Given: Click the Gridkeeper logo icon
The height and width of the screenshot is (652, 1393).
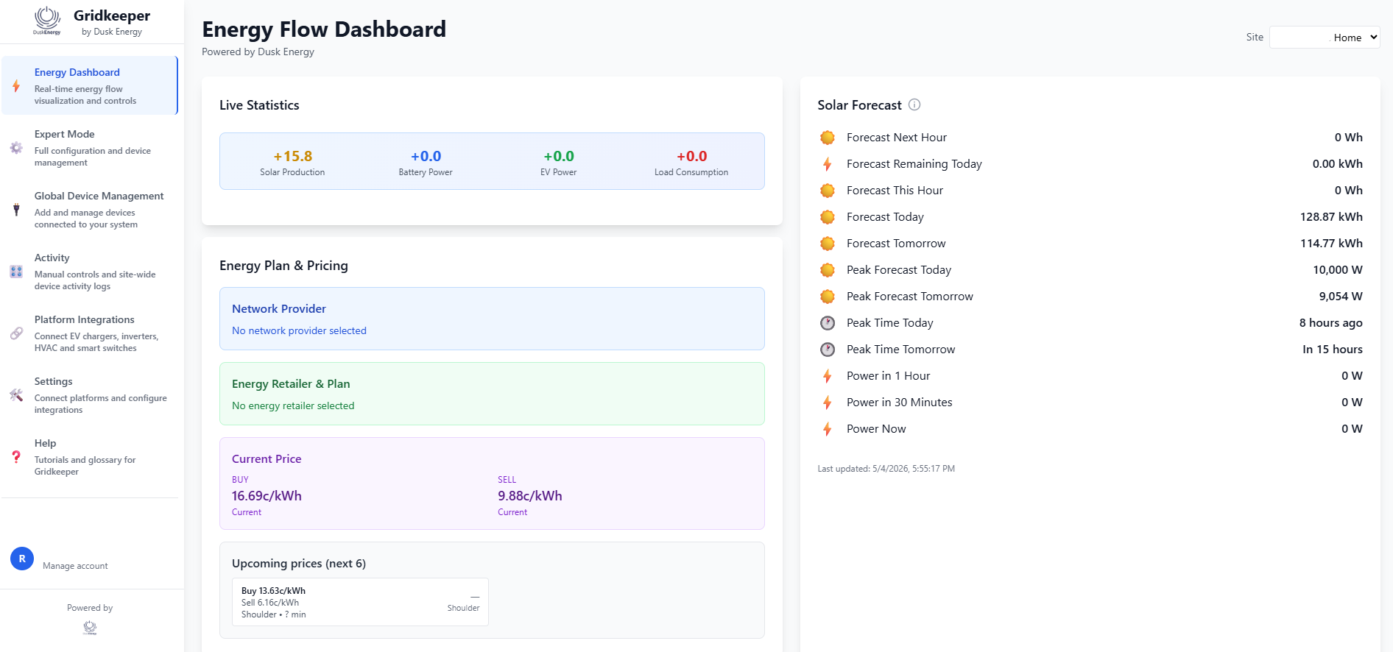Looking at the screenshot, I should pos(47,21).
